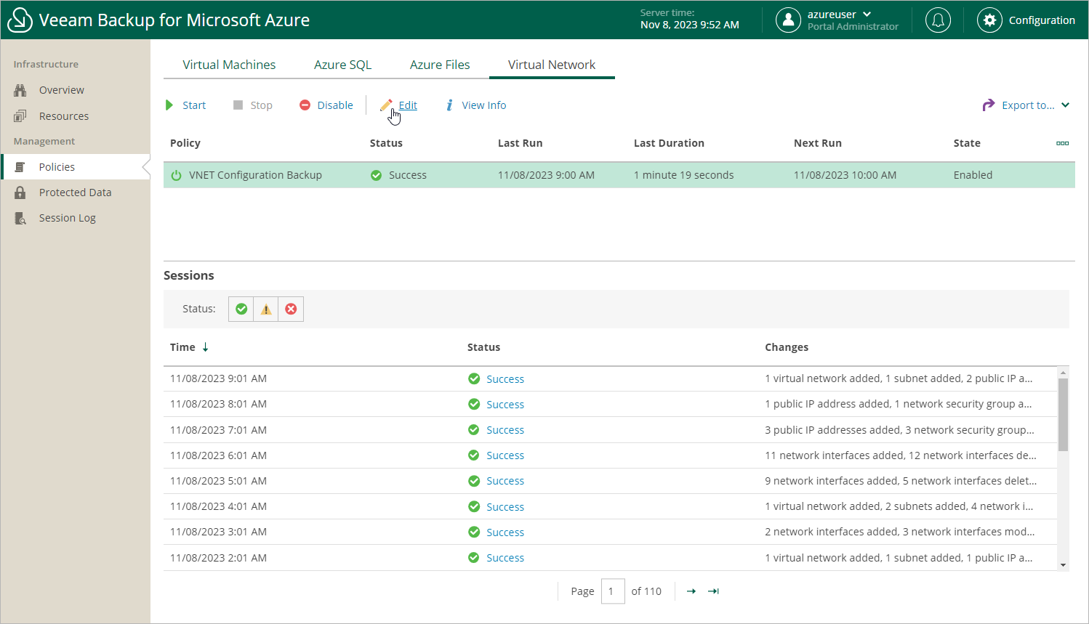This screenshot has width=1089, height=624.
Task: Click the Veeam logo icon in header
Action: [x=20, y=20]
